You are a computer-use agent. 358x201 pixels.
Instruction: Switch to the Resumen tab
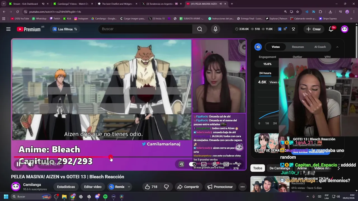coord(298,47)
